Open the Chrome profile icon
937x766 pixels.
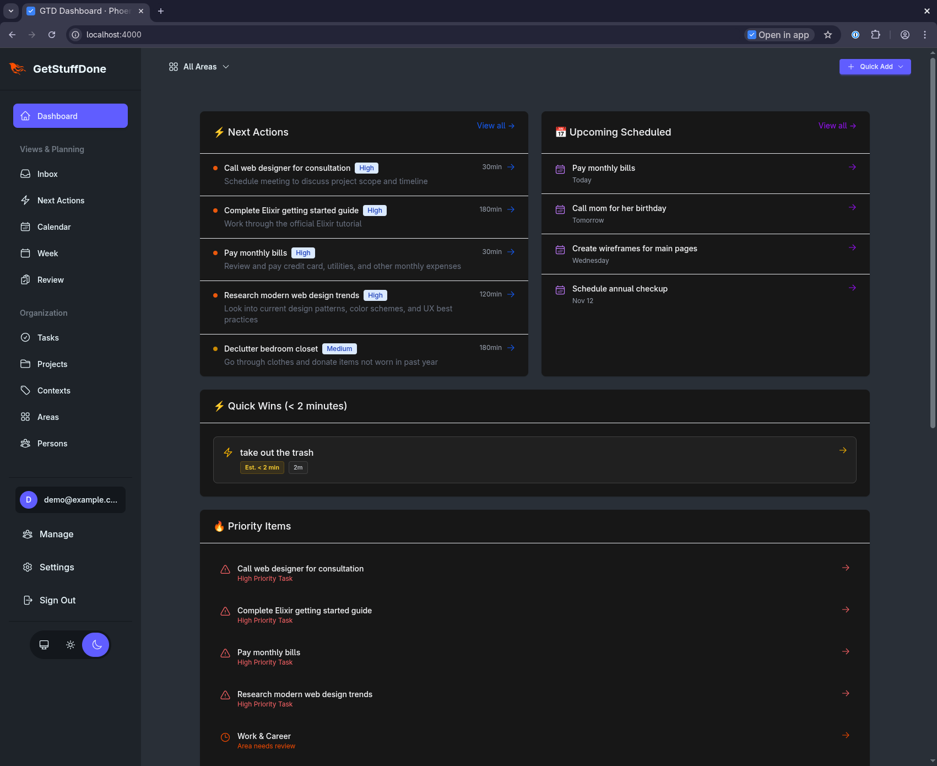(905, 35)
